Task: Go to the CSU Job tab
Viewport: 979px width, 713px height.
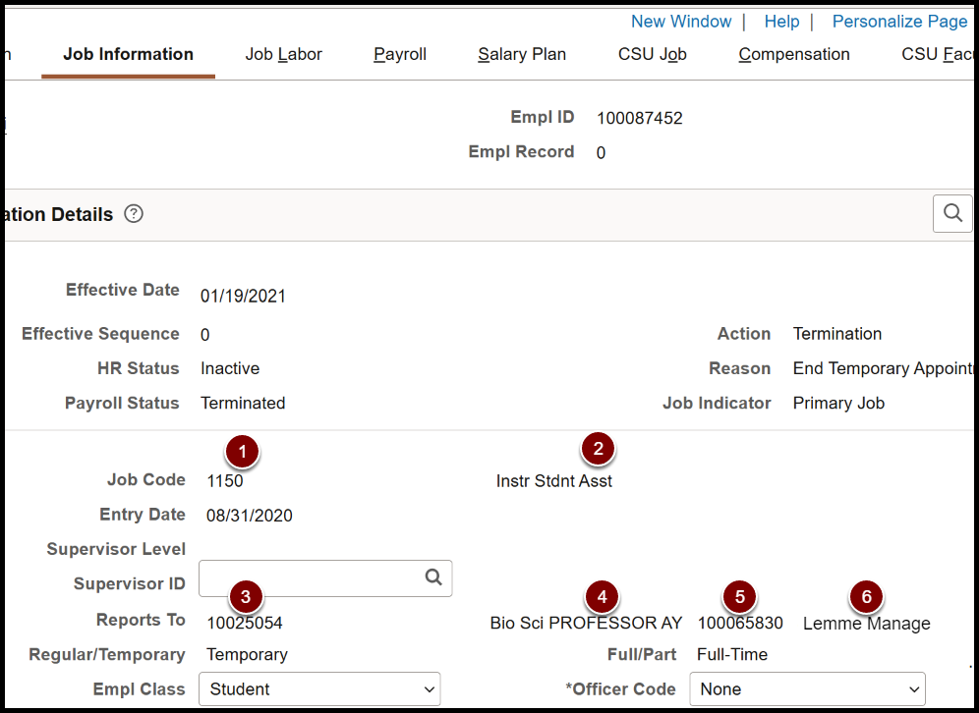Action: point(653,55)
